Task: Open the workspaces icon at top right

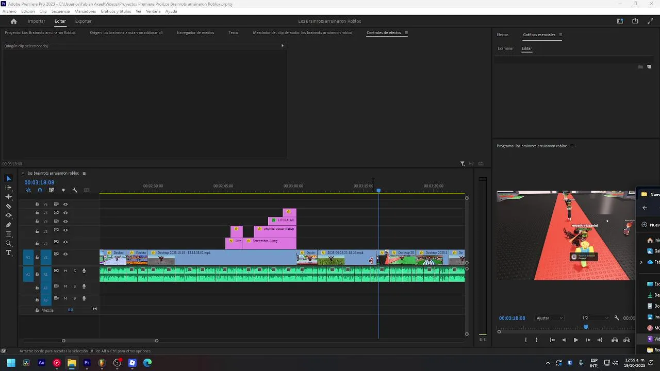Action: [620, 21]
